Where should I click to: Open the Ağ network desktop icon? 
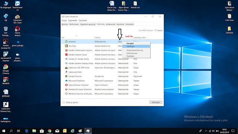(x=6, y=17)
